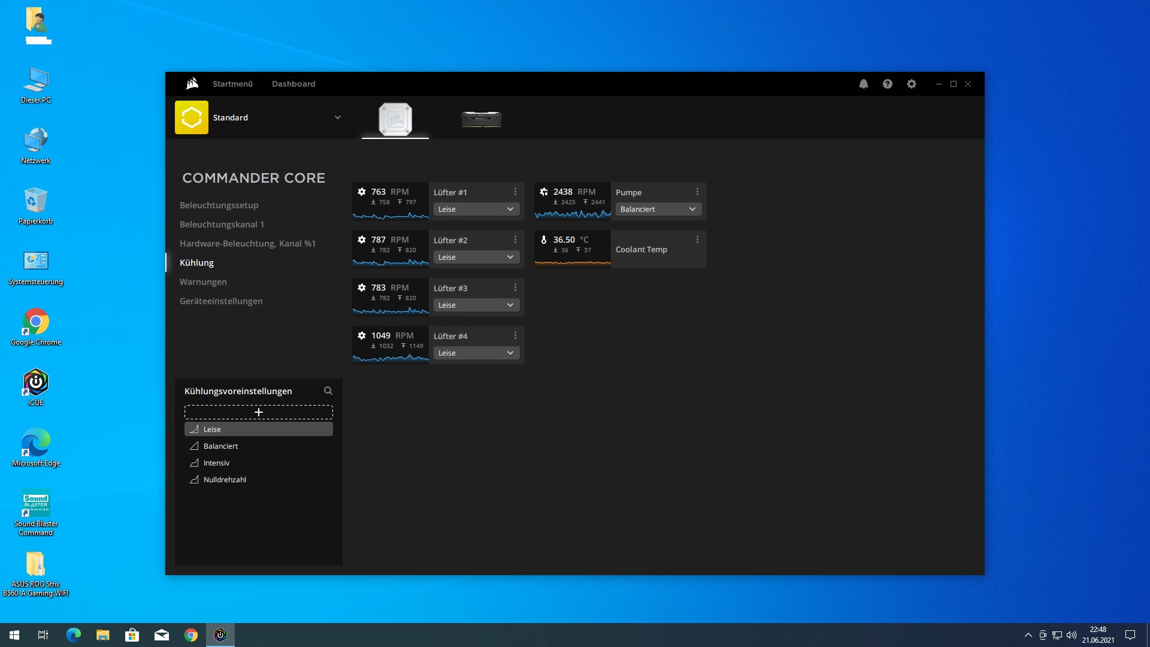Expand the Pumpe Balanciert dropdown
Image resolution: width=1150 pixels, height=647 pixels.
[x=658, y=209]
